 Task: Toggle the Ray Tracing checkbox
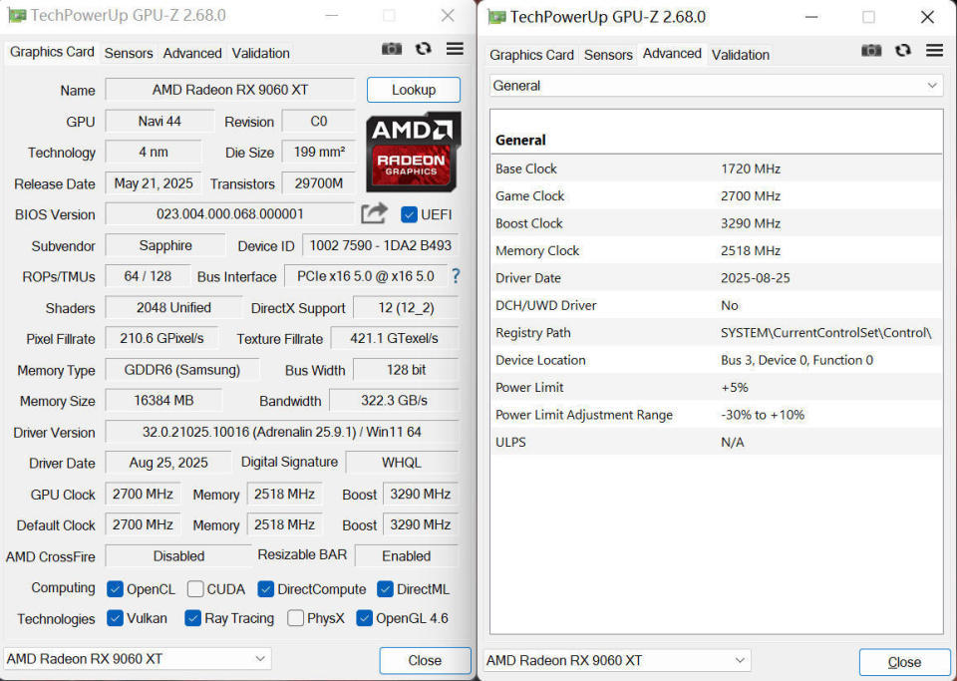[x=192, y=618]
